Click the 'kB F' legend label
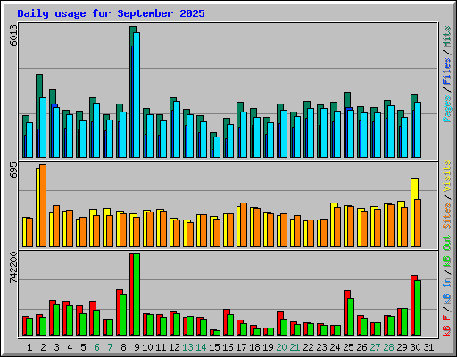This screenshot has height=357, width=457. click(x=447, y=325)
